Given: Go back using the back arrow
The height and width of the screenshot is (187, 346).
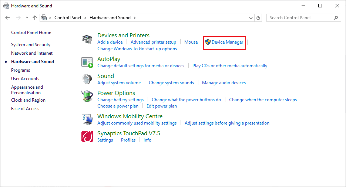Looking at the screenshot, I should 7,18.
